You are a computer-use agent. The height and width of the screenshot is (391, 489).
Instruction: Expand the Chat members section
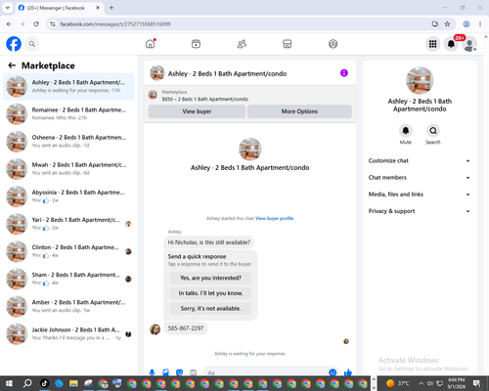point(420,178)
